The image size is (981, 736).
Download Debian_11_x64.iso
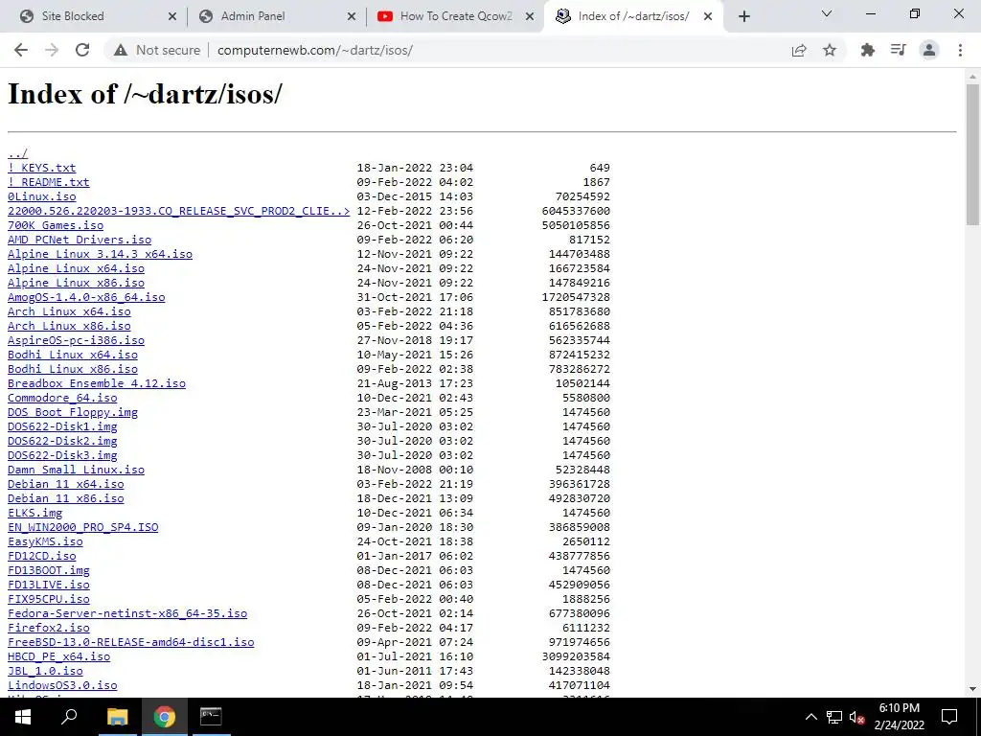(x=66, y=484)
